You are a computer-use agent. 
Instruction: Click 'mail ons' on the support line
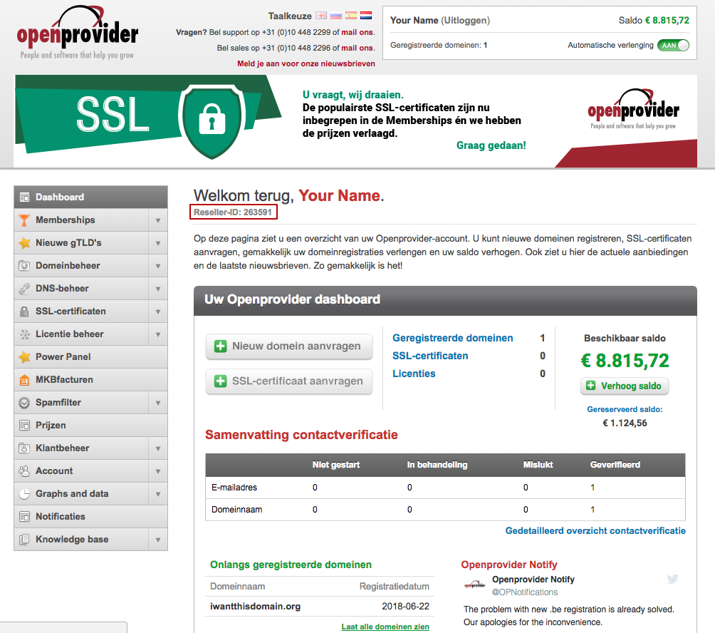357,32
